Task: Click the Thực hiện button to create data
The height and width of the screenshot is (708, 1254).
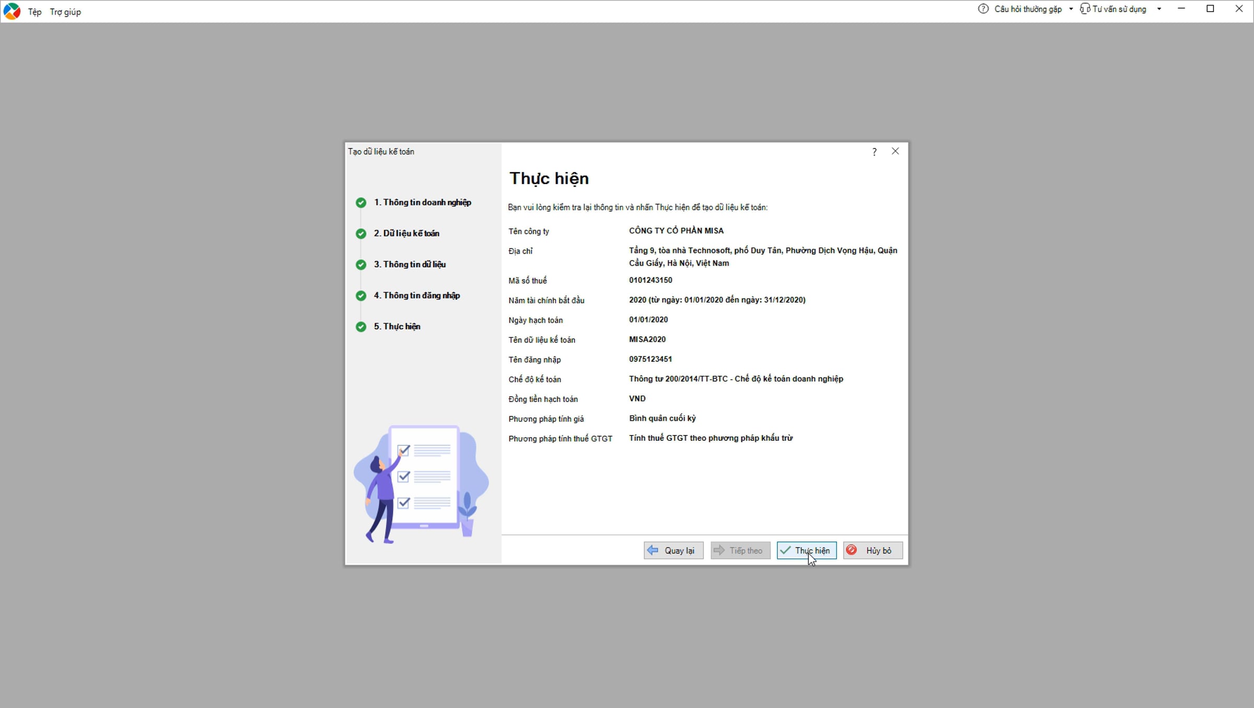Action: [806, 550]
